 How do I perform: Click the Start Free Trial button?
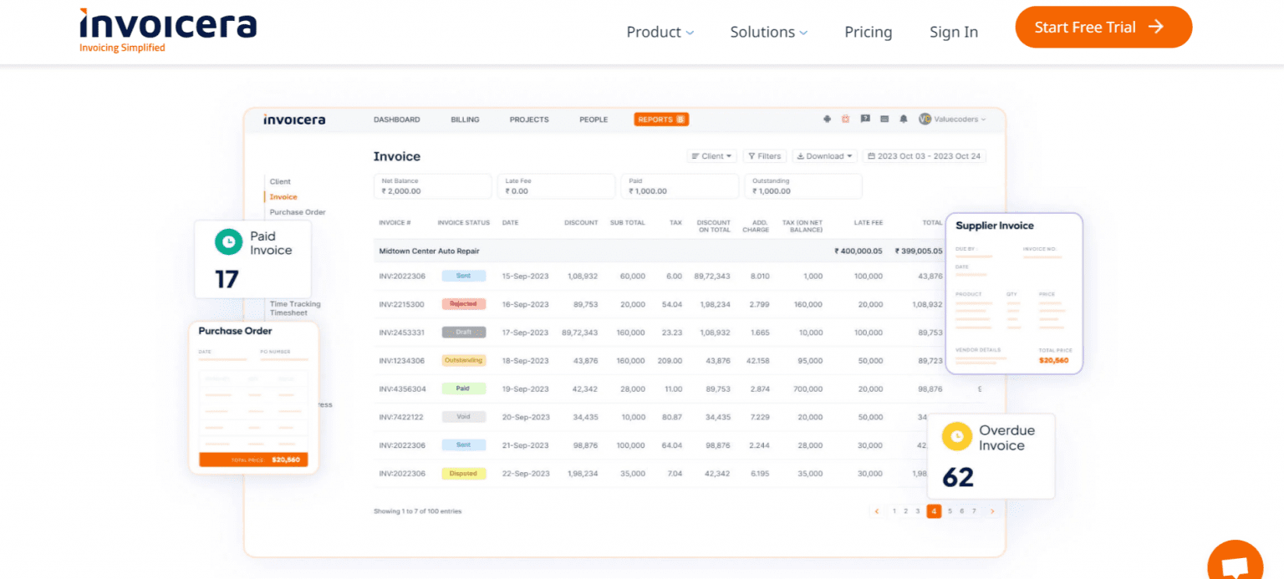click(x=1103, y=27)
